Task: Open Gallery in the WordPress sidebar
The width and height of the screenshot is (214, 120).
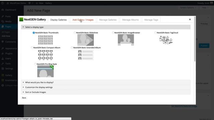Action: click(x=9, y=75)
